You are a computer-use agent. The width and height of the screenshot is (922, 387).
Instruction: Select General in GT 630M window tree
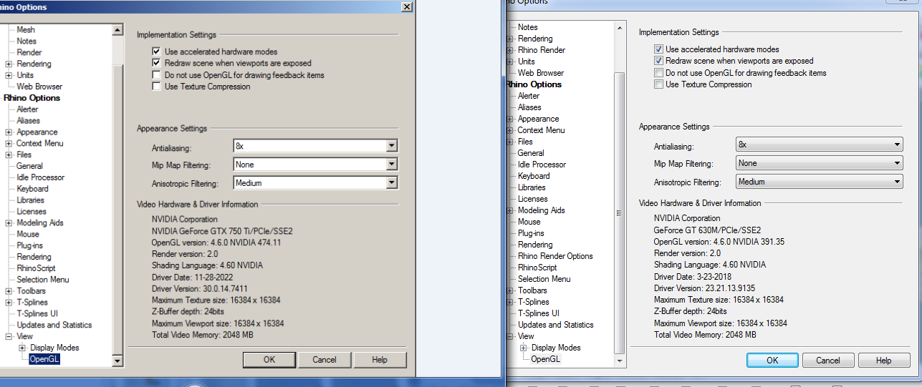point(531,153)
